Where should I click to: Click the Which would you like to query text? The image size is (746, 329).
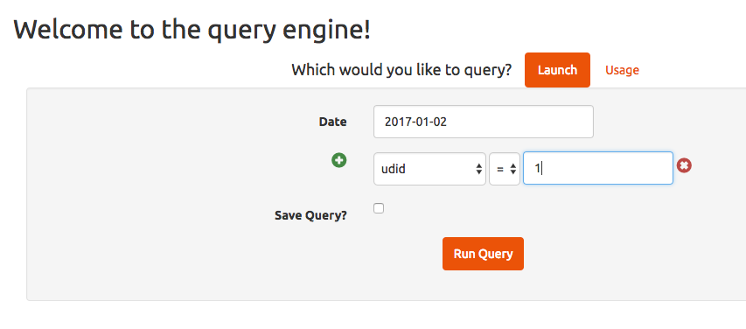[401, 70]
